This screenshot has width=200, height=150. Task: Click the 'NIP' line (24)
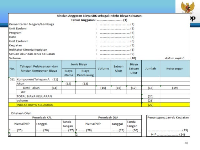168,135
